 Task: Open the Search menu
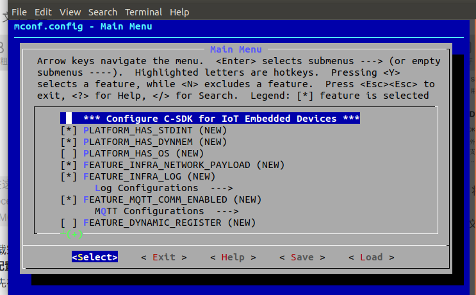103,12
